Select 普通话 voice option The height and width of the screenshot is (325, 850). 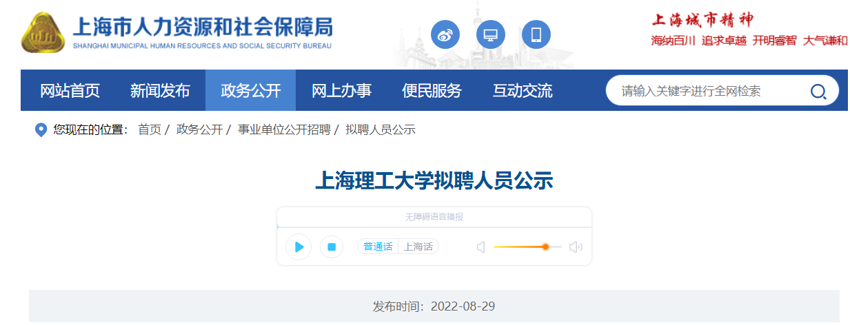(x=378, y=247)
